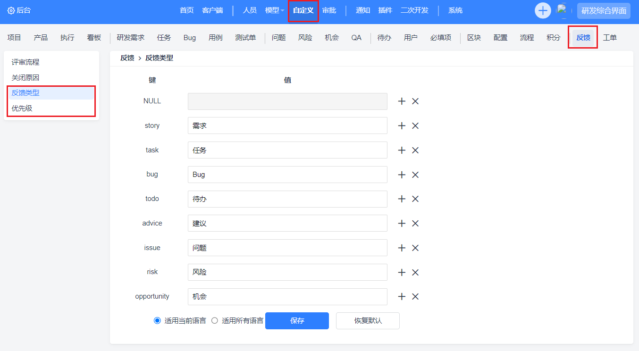639x351 pixels.
Task: Switch to the 项目 tab
Action: [x=14, y=38]
